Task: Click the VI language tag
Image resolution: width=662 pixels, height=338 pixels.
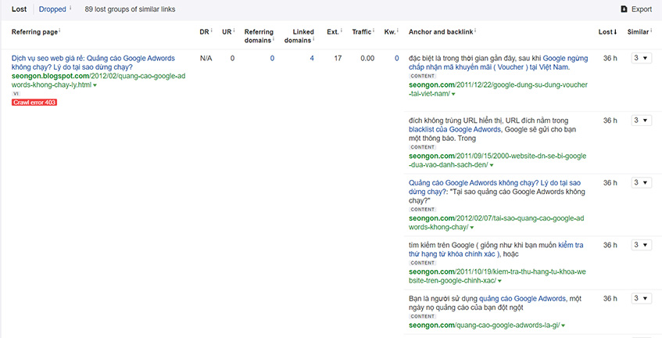Action: (x=16, y=94)
